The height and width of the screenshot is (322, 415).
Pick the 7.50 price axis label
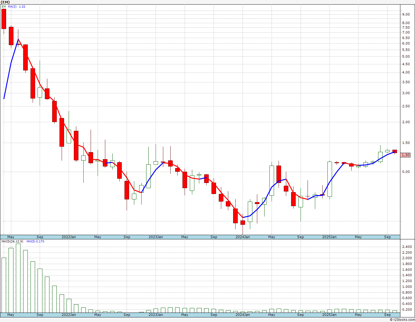[406, 27]
